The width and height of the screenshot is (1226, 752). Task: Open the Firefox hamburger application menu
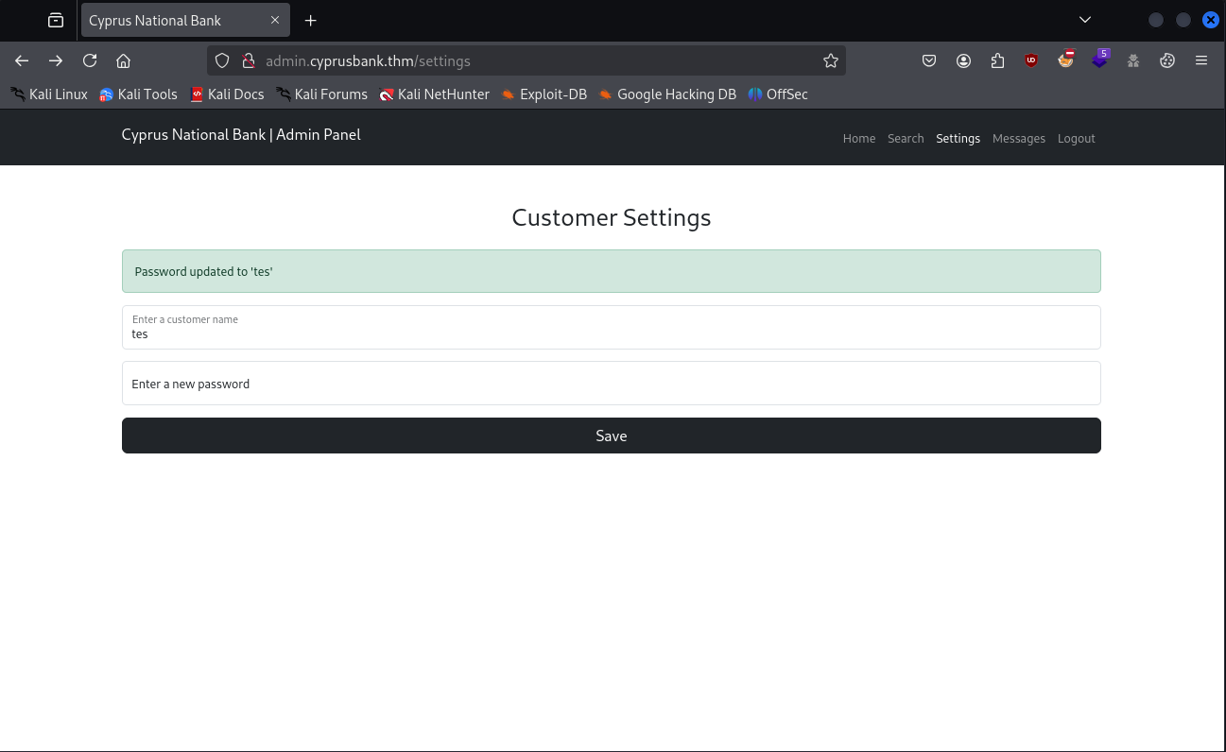tap(1201, 60)
